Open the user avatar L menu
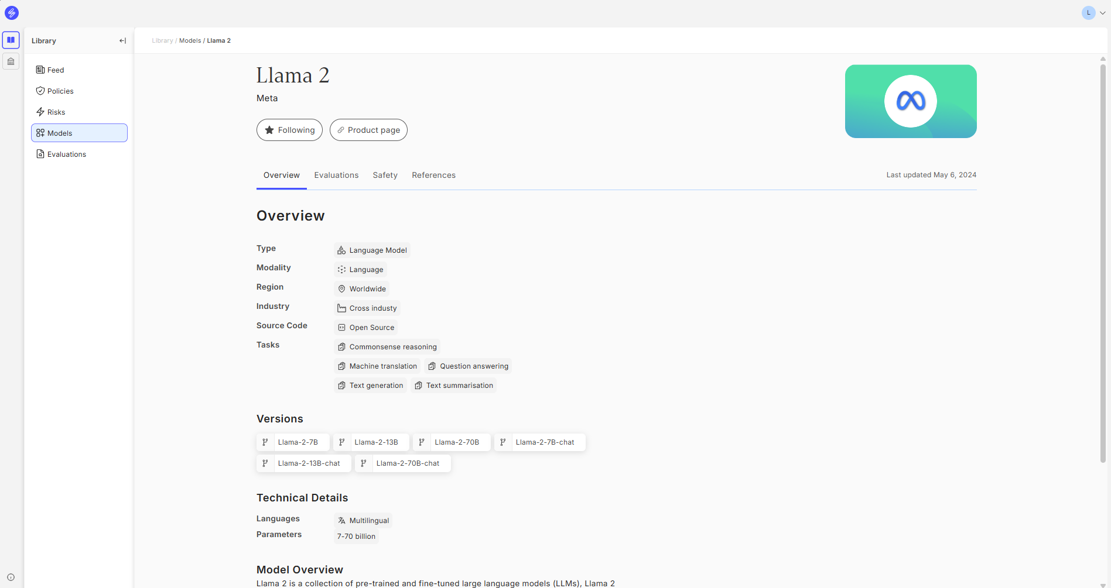 pos(1089,12)
